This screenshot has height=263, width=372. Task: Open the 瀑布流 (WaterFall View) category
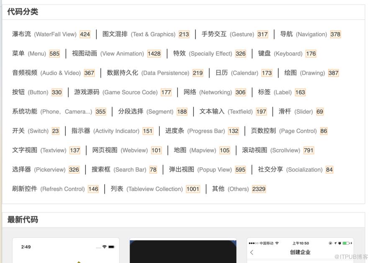pos(44,34)
